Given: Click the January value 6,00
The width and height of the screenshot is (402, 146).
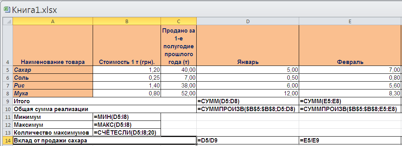Looking at the screenshot, I should tap(248, 86).
